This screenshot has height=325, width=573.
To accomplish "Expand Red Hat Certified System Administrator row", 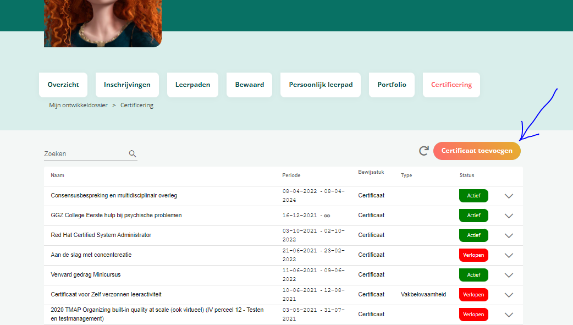I will [509, 235].
